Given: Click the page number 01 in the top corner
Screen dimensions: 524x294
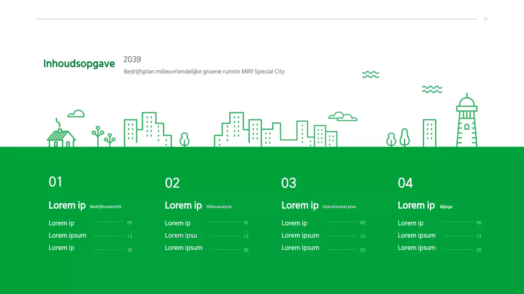Looking at the screenshot, I should point(486,19).
